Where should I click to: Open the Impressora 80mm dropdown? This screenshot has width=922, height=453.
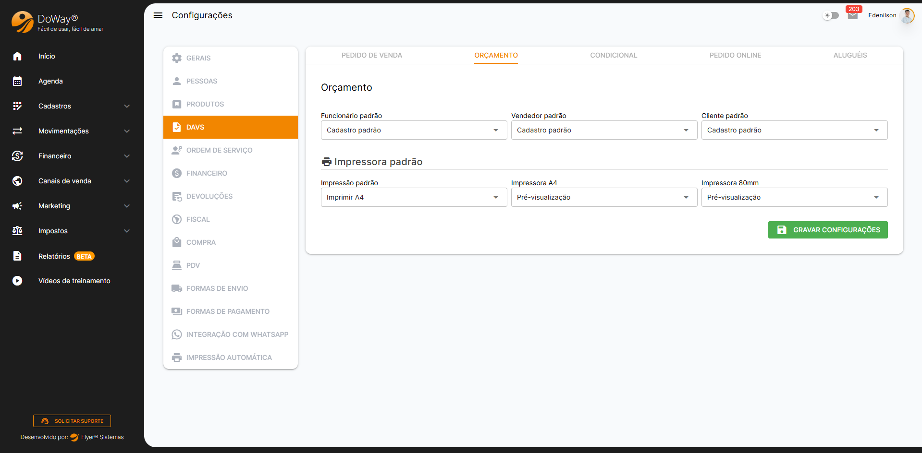click(794, 197)
